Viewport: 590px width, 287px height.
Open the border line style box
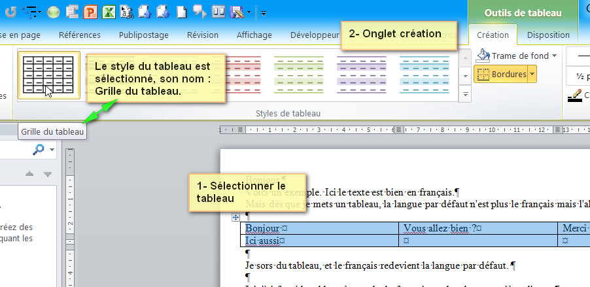[578, 56]
